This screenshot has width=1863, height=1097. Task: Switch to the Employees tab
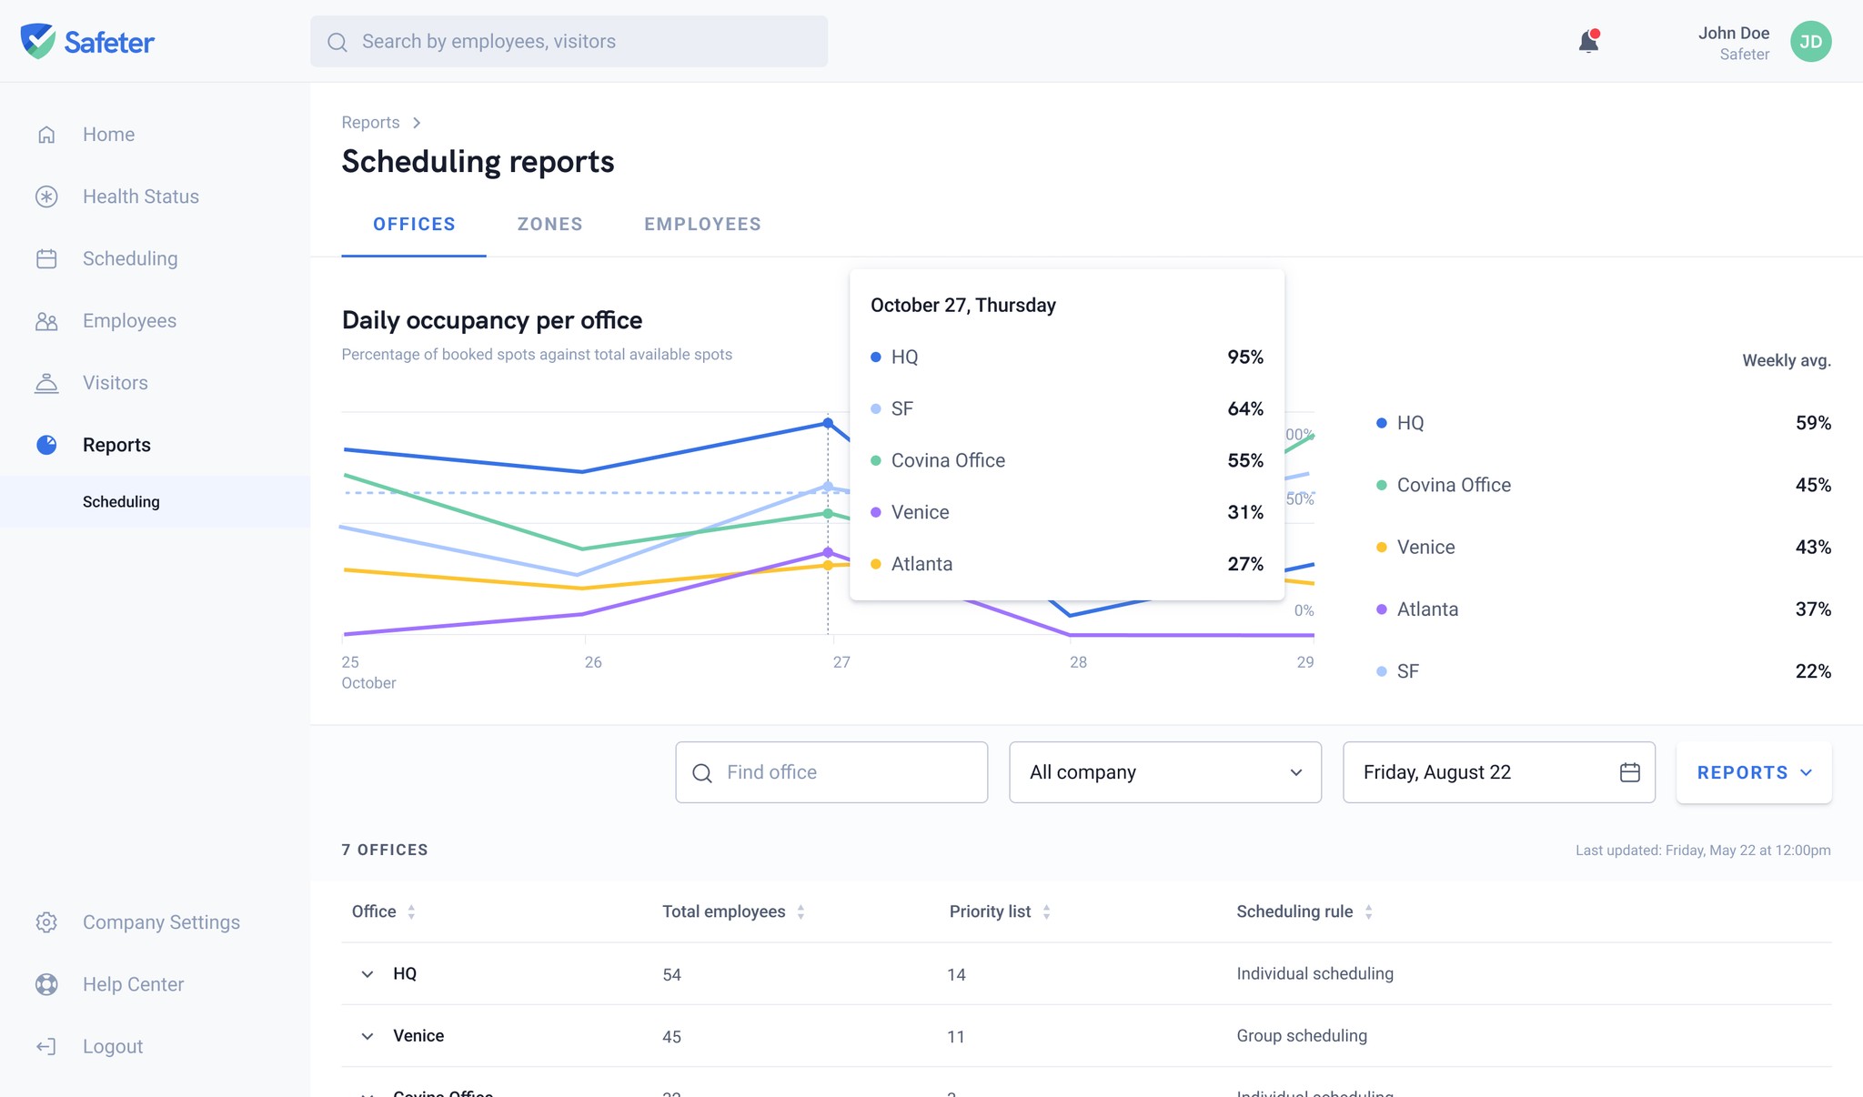(702, 225)
